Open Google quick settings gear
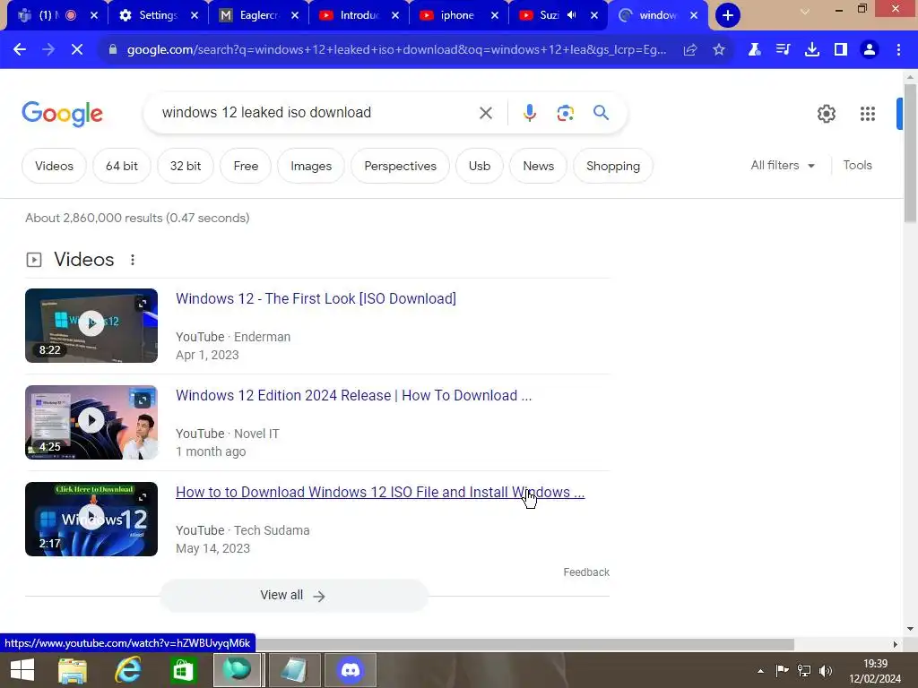This screenshot has width=918, height=688. [x=826, y=114]
